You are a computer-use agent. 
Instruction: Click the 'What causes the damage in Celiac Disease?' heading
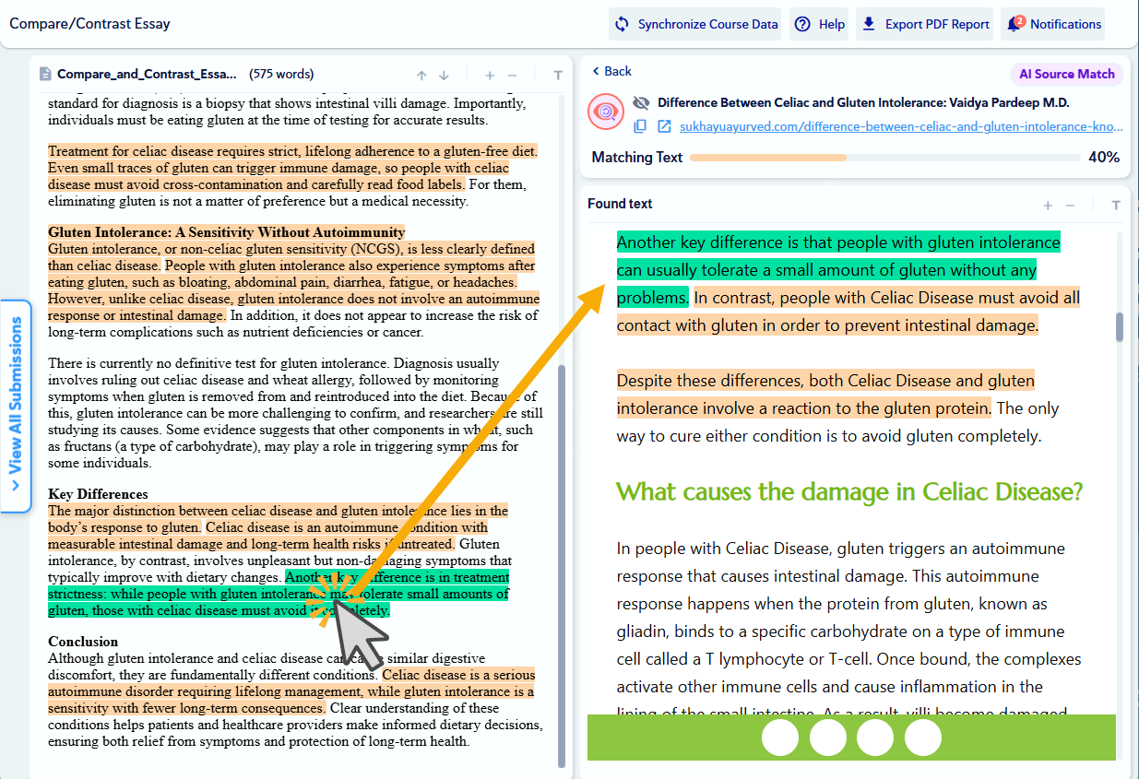pos(848,491)
